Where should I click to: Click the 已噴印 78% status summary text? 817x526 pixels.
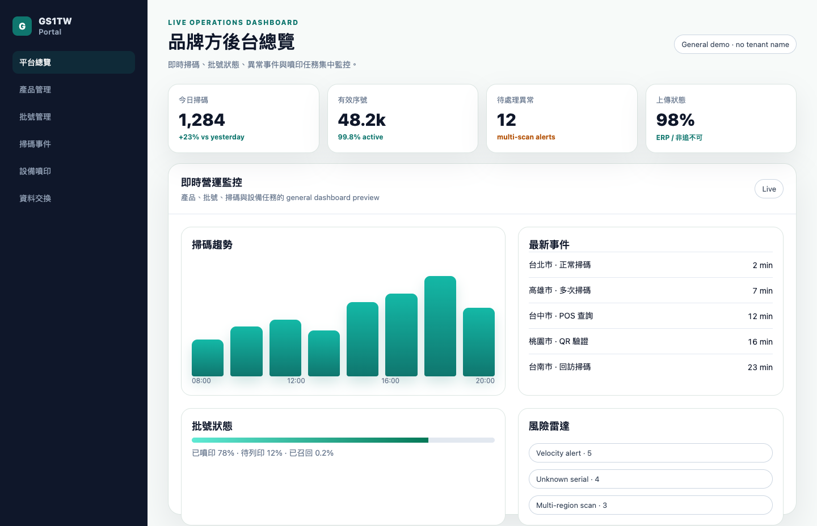click(263, 453)
